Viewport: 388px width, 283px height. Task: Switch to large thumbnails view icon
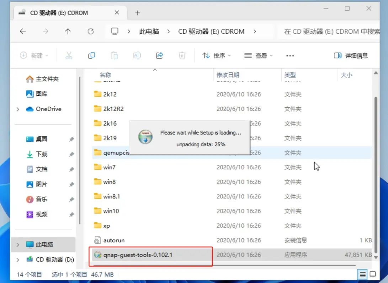coord(372,274)
